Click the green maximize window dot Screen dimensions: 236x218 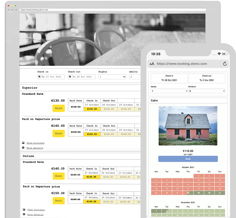tap(15, 6)
